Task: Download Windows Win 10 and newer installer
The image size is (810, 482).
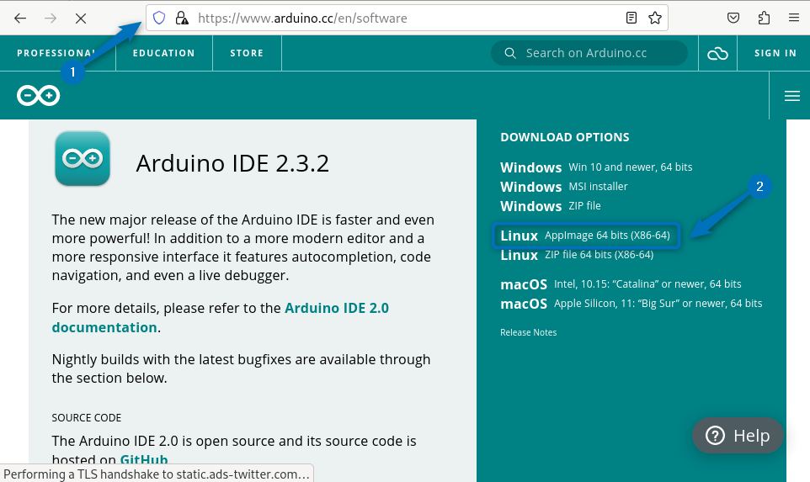Action: click(596, 167)
